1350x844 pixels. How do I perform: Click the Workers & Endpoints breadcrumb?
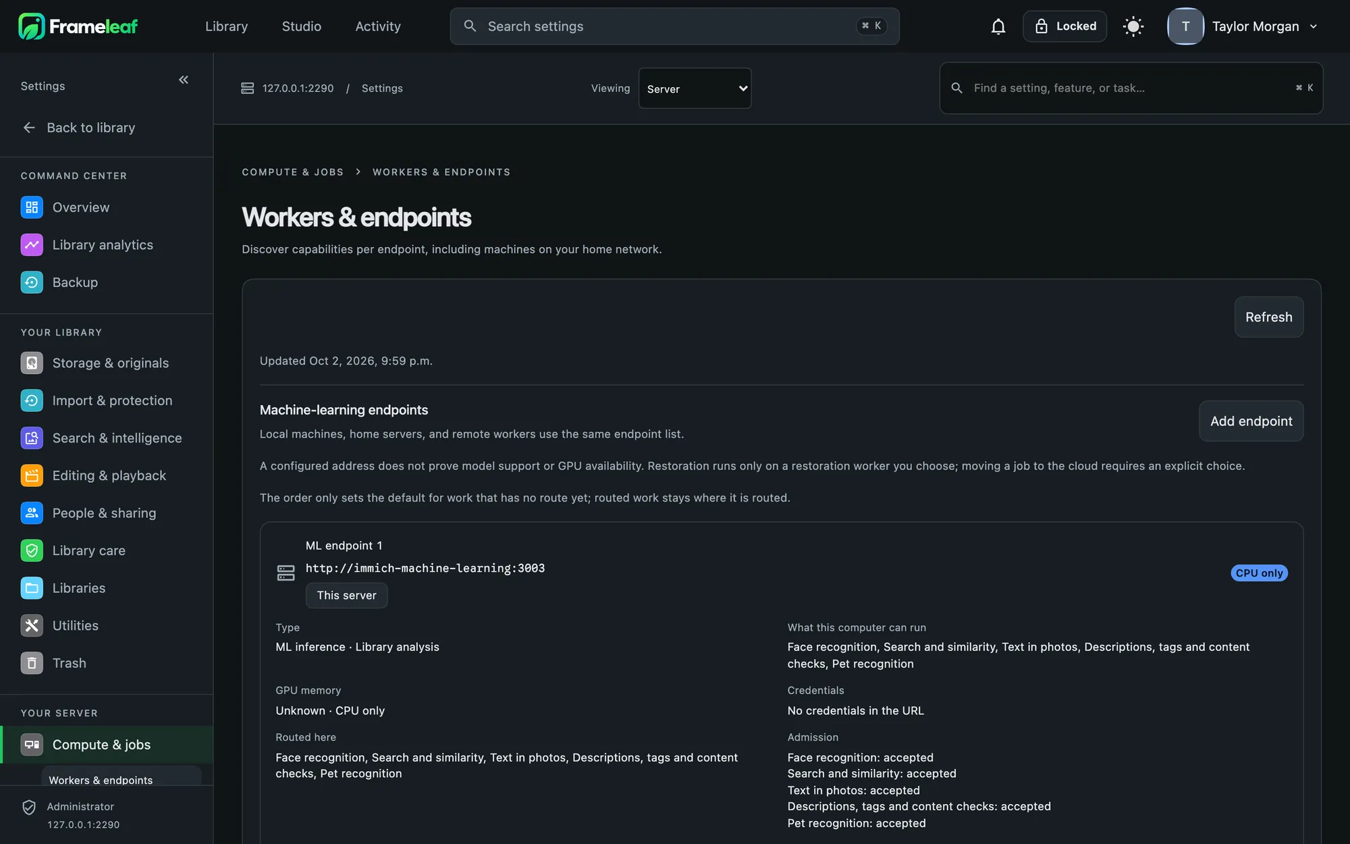pos(441,172)
